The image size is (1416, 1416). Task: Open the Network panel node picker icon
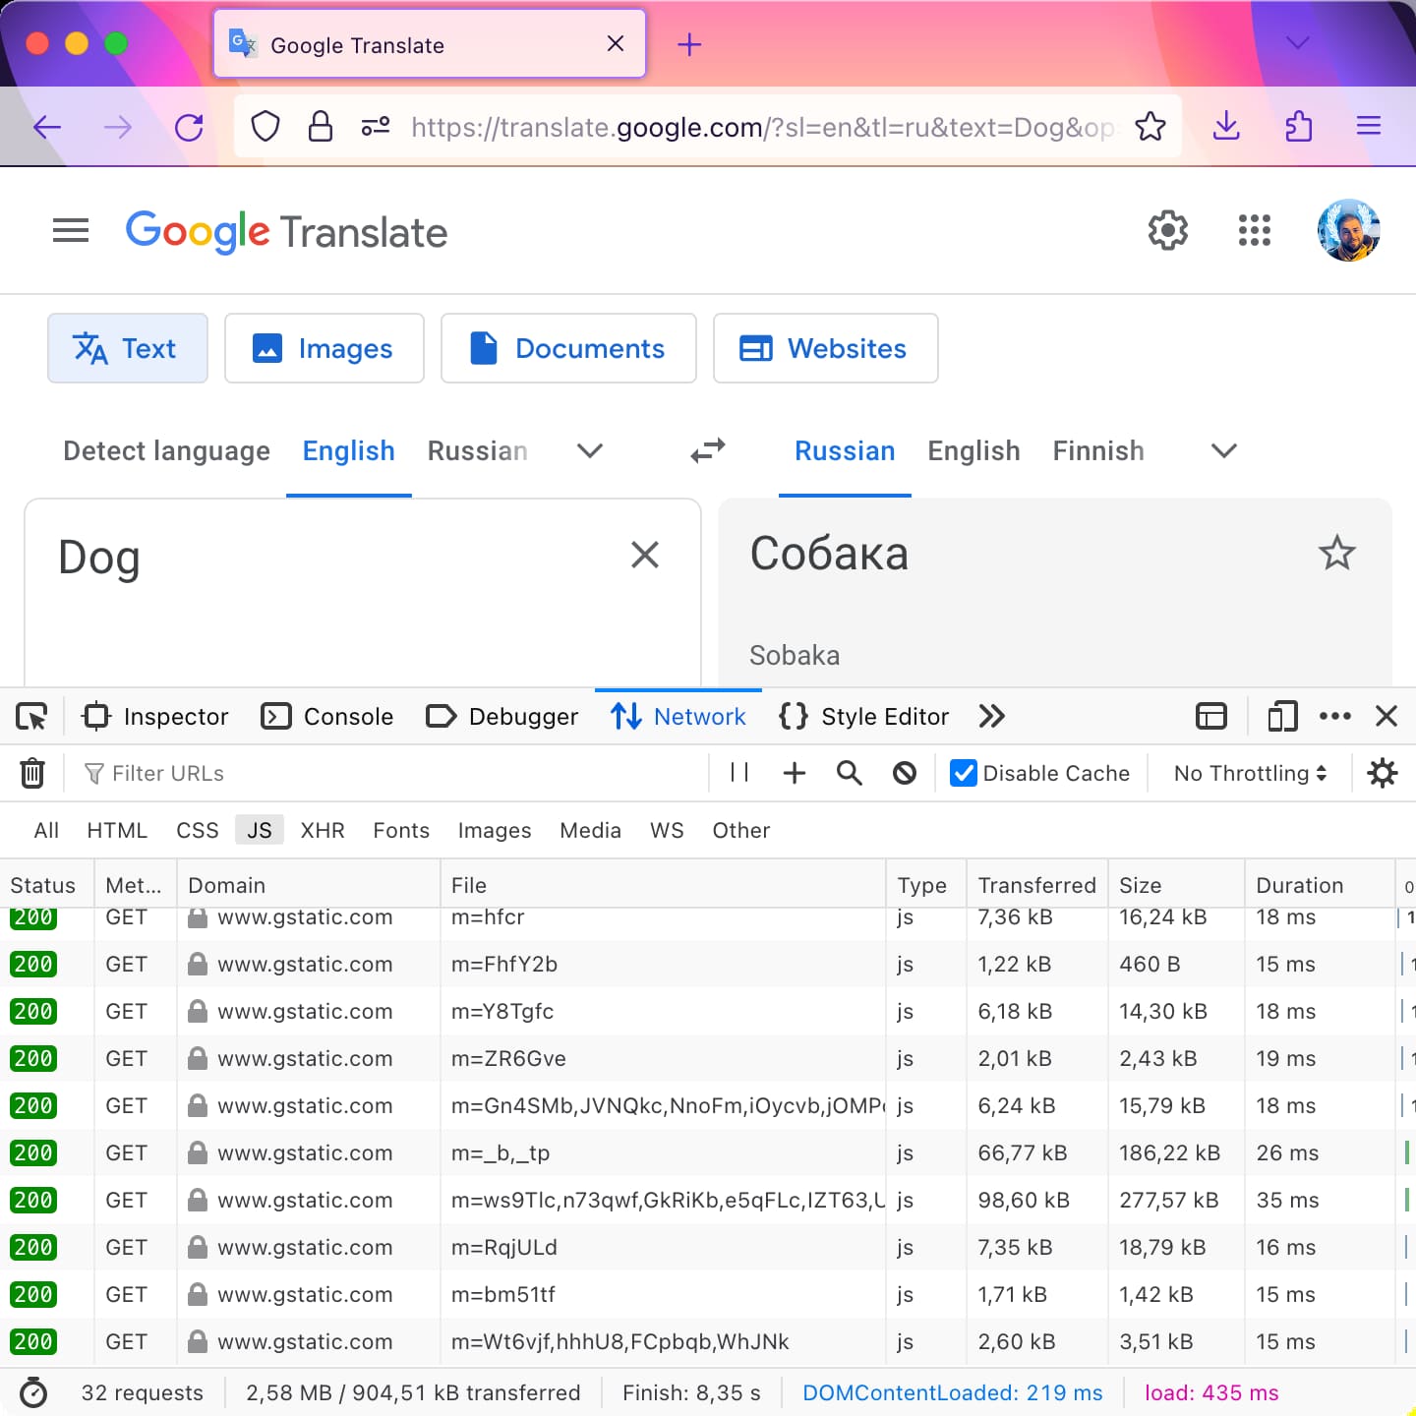(x=30, y=717)
